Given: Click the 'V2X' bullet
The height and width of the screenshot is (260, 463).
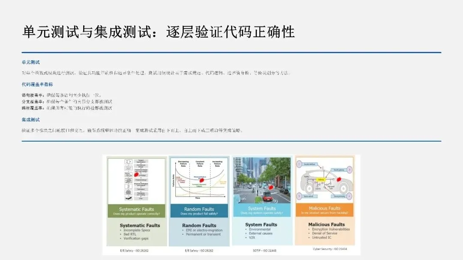Looking at the screenshot, I should pos(252,238).
